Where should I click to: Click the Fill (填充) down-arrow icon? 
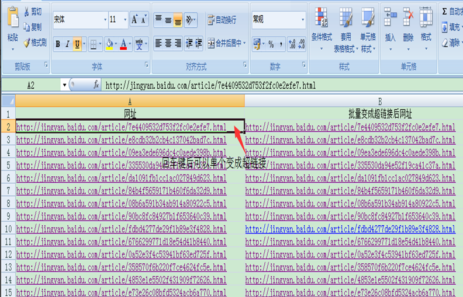pyautogui.click(x=444, y=27)
